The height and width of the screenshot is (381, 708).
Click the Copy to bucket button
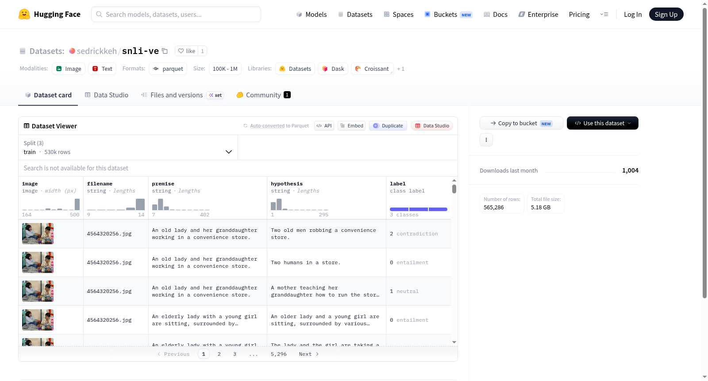click(x=521, y=123)
